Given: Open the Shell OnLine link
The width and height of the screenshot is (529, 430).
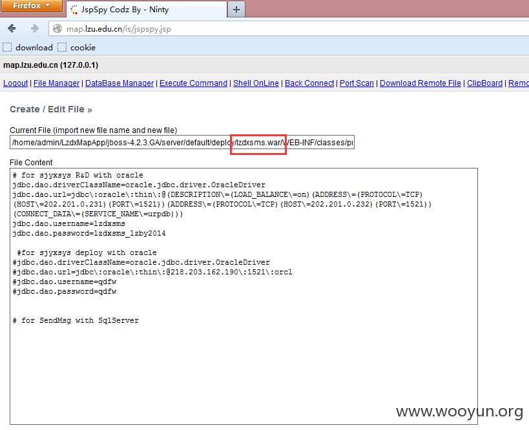Looking at the screenshot, I should click(x=256, y=83).
